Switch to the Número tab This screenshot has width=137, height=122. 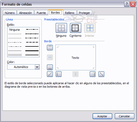coord(10,13)
